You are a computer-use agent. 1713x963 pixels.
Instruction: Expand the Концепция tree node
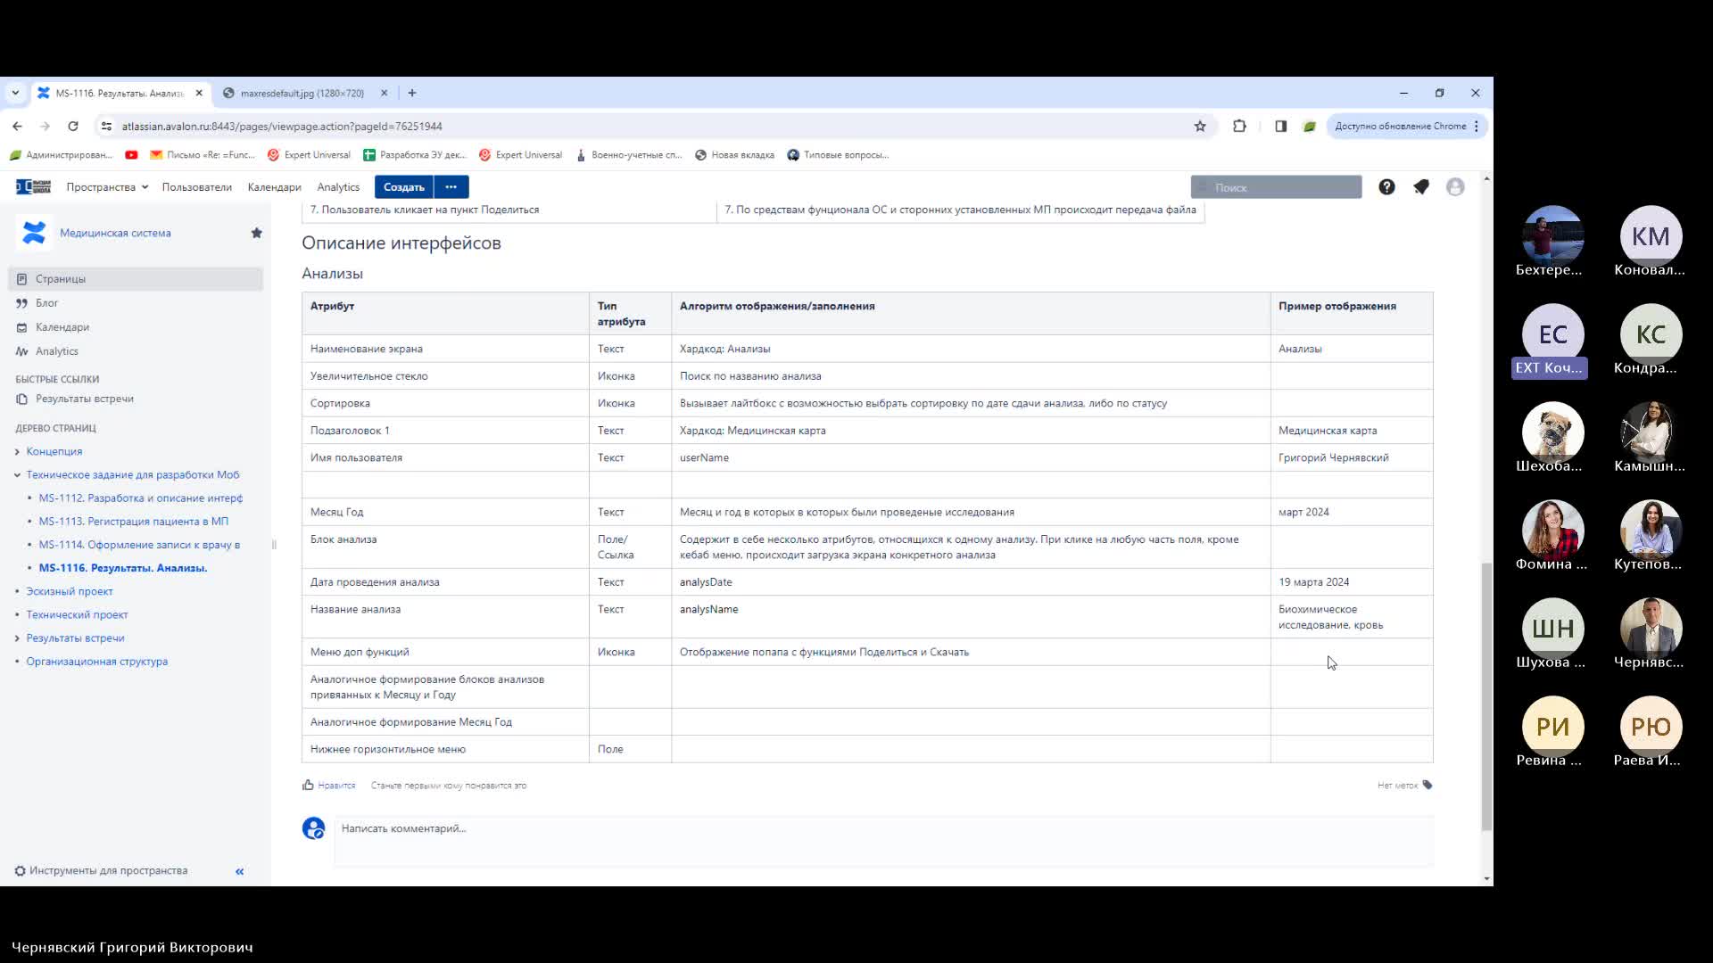point(17,451)
